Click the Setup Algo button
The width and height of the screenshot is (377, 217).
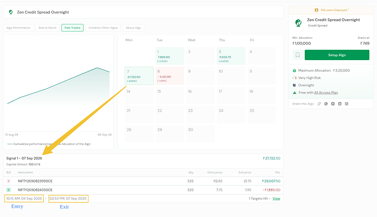337,55
